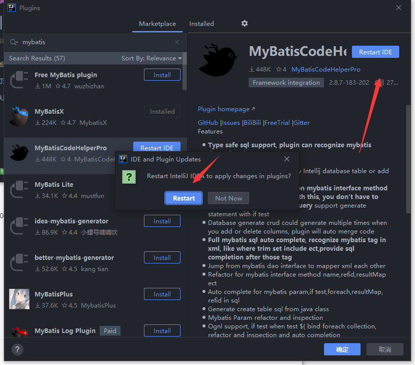Select the MyBatis Log Plugin icon

point(19,333)
